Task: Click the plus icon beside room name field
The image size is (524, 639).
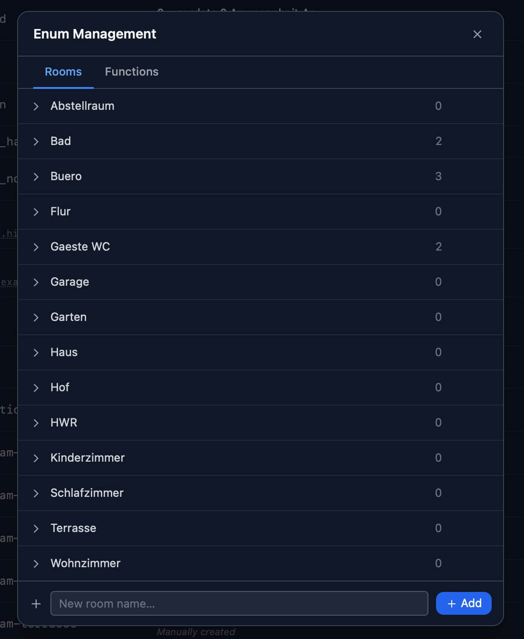Action: pyautogui.click(x=36, y=604)
